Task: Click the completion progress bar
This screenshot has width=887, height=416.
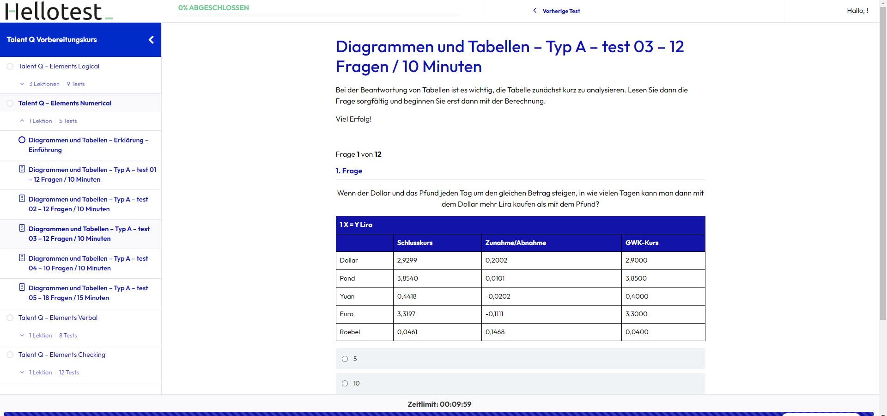Action: (318, 15)
